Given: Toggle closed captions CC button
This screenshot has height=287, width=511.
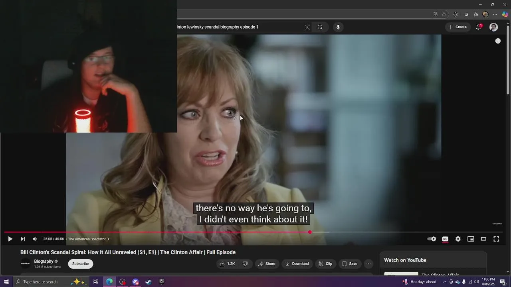Looking at the screenshot, I should tap(445, 239).
